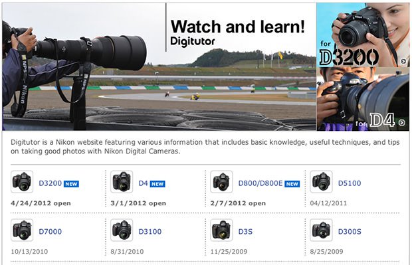Click the arrow icon beside D4 banner
Screen dimensions: 412x265
point(402,122)
